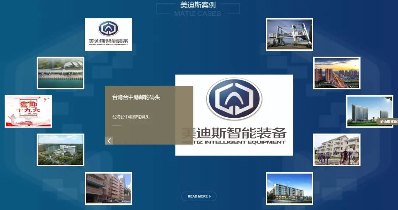The height and width of the screenshot is (210, 398).
Task: Open the sunset city skyline thumbnail
Action: (x=337, y=73)
